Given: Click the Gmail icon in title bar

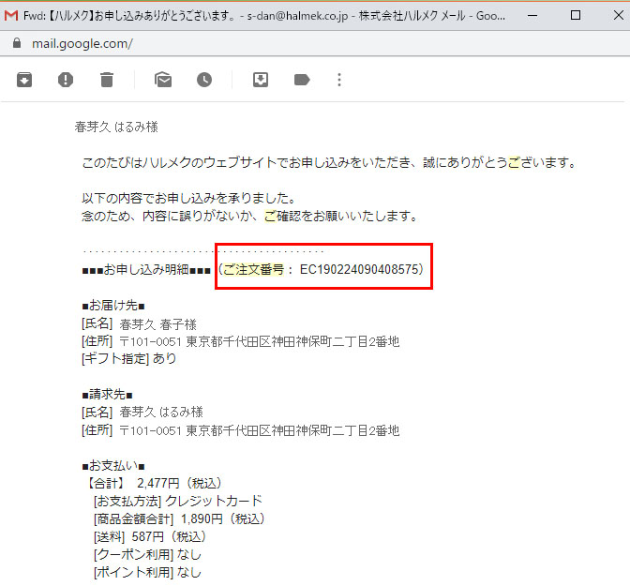Looking at the screenshot, I should [11, 14].
